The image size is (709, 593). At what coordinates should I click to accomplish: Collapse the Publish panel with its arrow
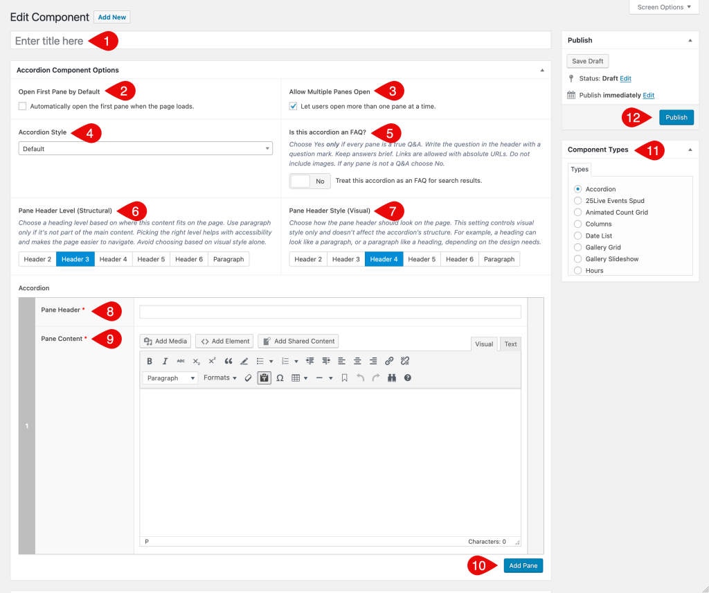690,39
